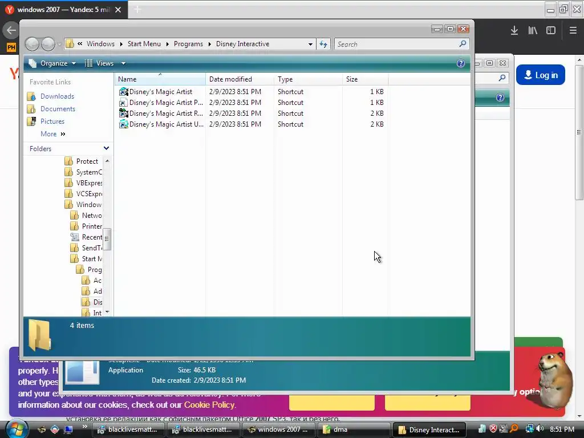This screenshot has height=438, width=584.
Task: Select the SystemC folder in tree
Action: click(x=83, y=172)
